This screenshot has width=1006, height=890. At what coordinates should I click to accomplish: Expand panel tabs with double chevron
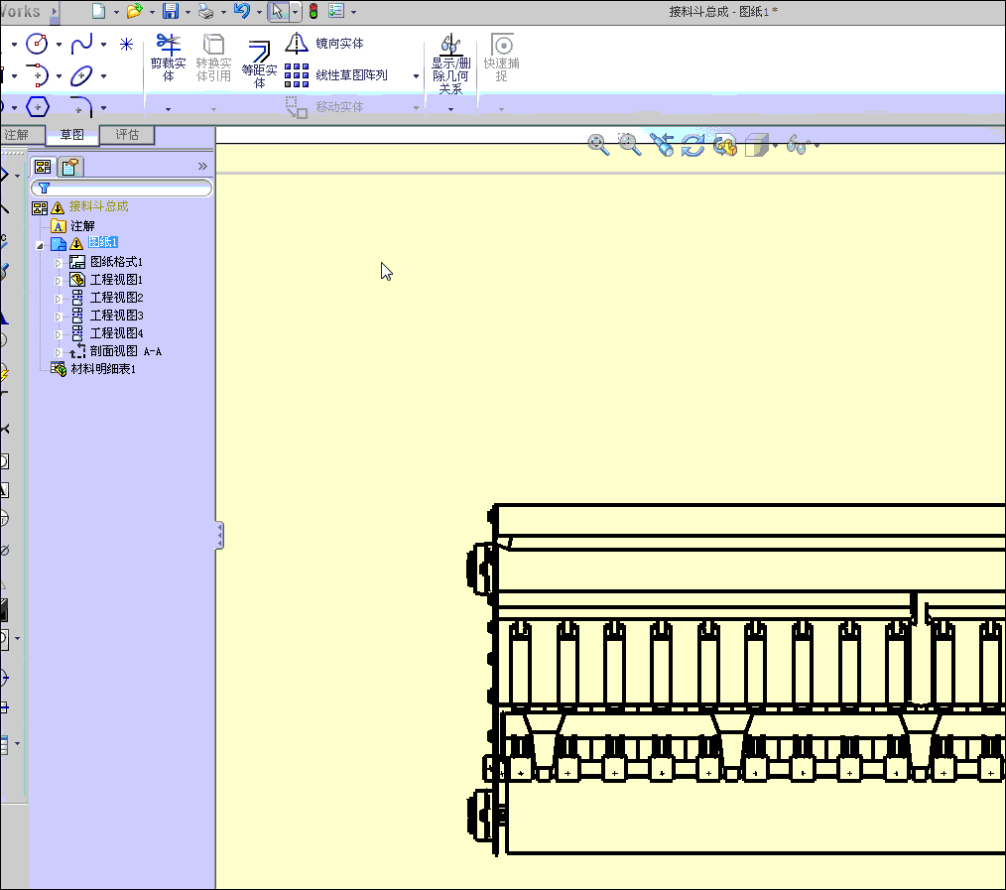point(202,167)
